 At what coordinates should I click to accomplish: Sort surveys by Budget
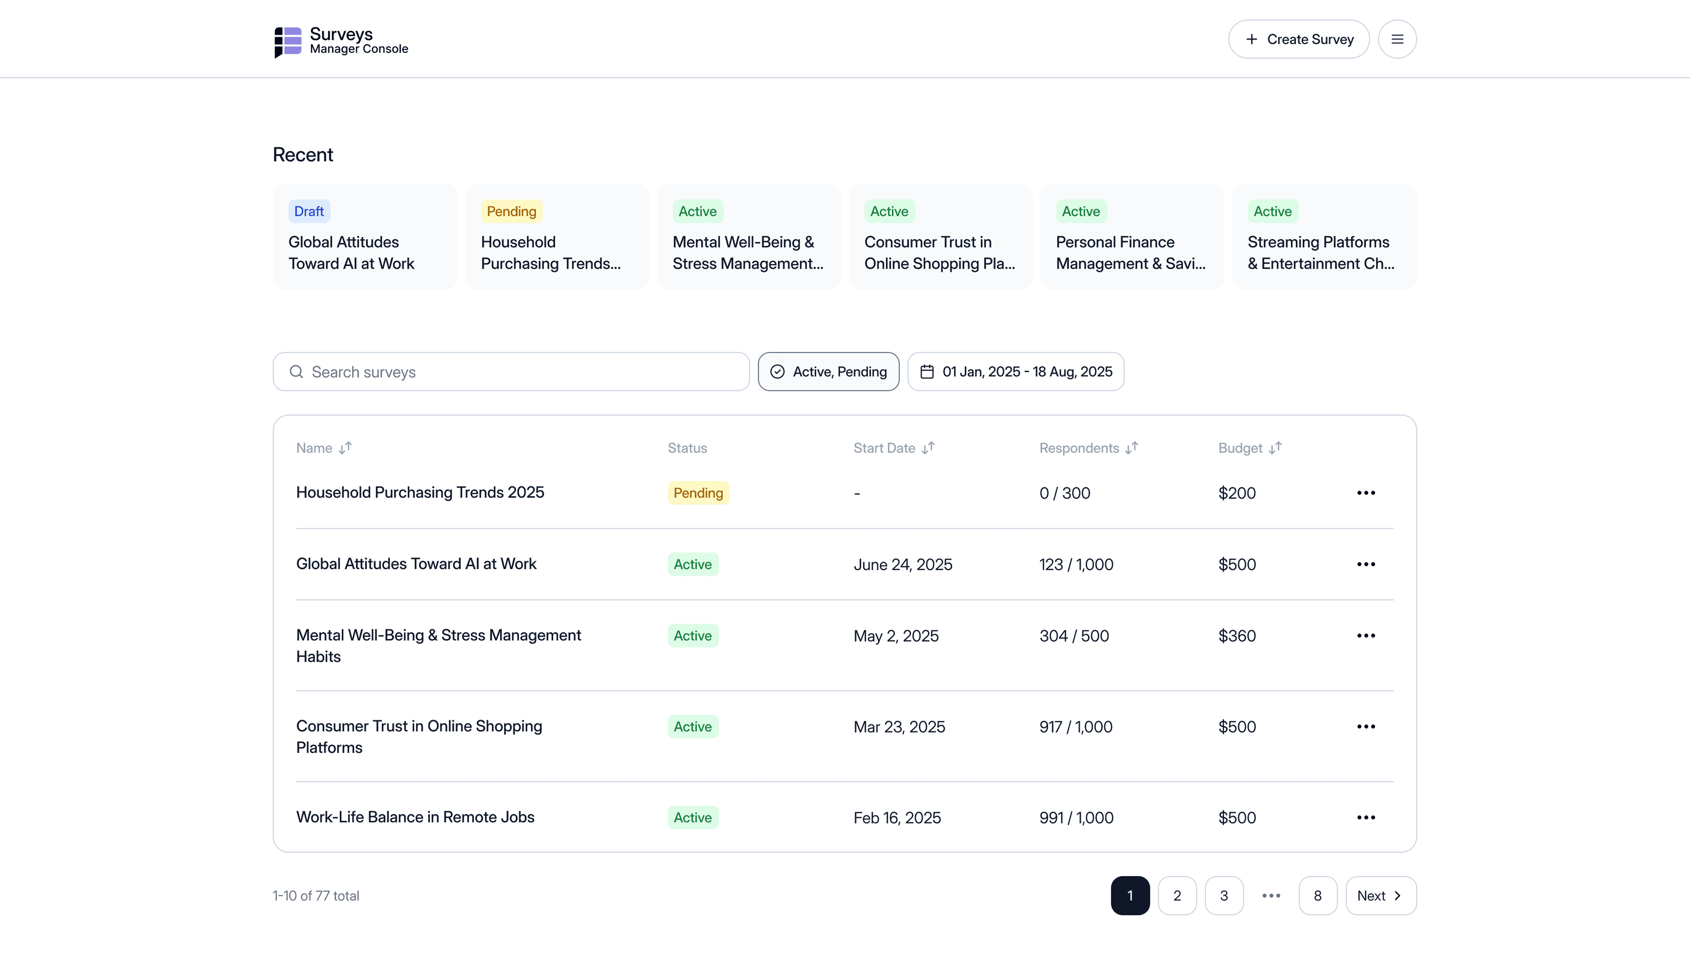click(x=1274, y=448)
